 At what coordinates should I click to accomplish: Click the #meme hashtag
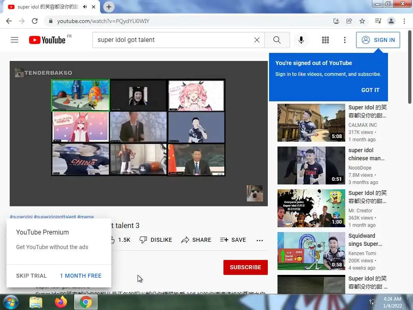pyautogui.click(x=86, y=217)
